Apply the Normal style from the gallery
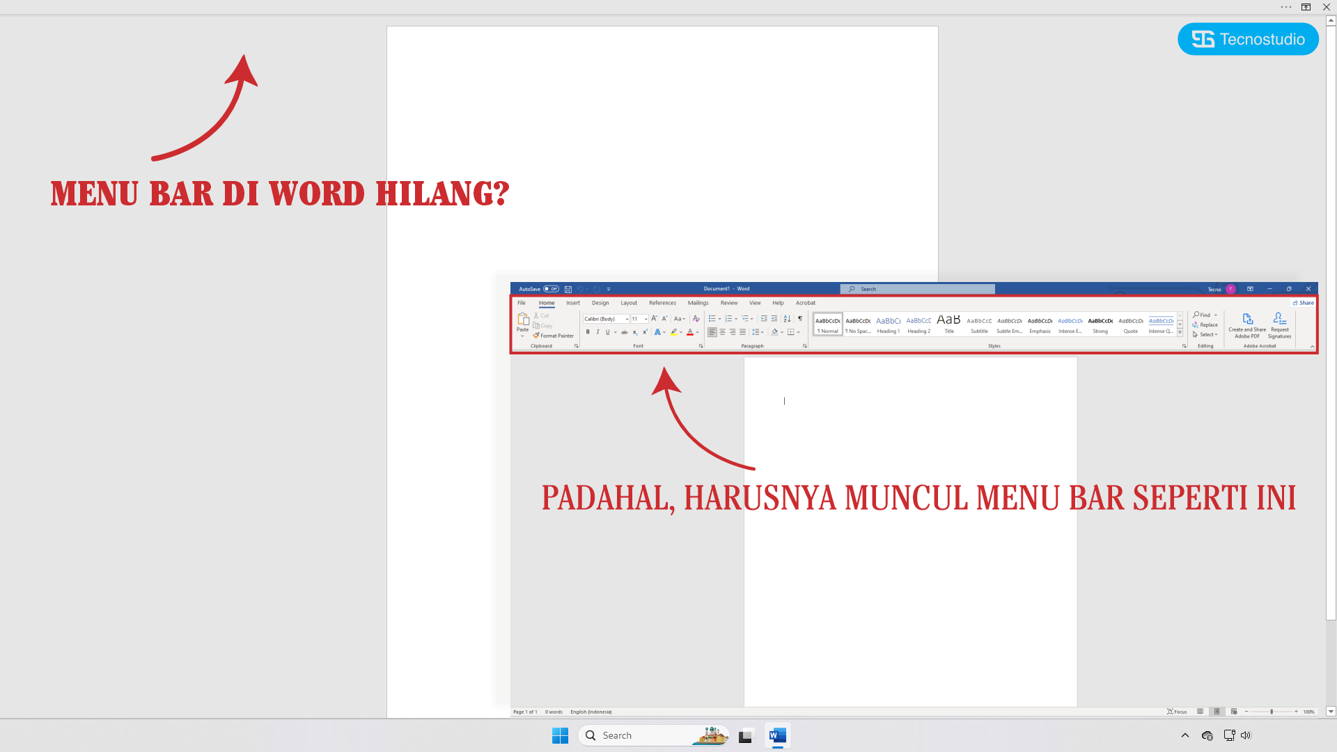Viewport: 1337px width, 752px height. (828, 324)
